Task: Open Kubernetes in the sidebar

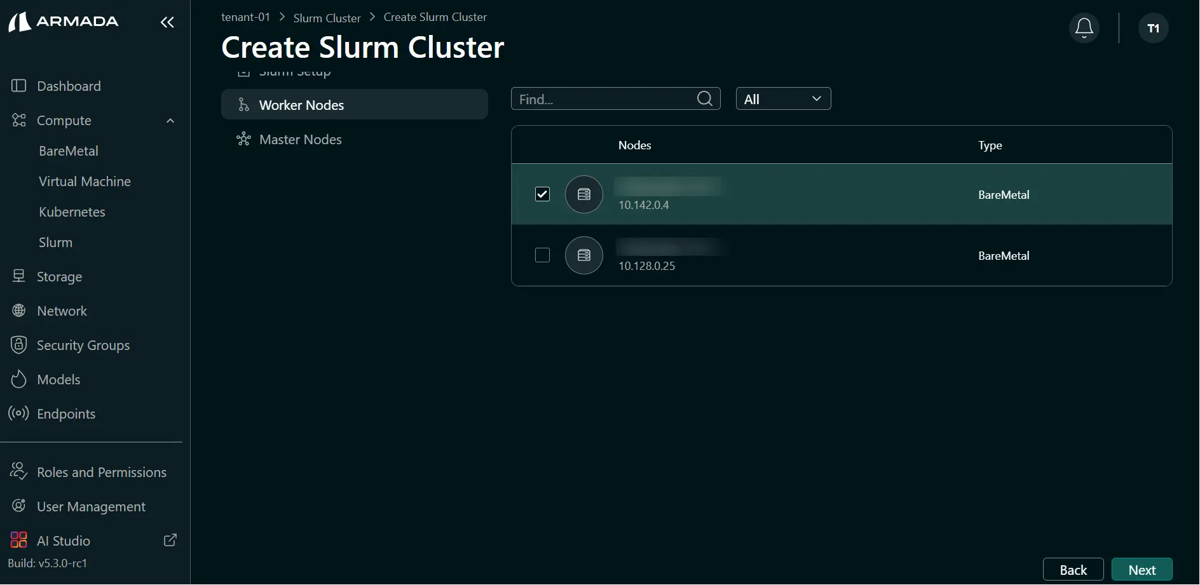Action: (x=72, y=212)
